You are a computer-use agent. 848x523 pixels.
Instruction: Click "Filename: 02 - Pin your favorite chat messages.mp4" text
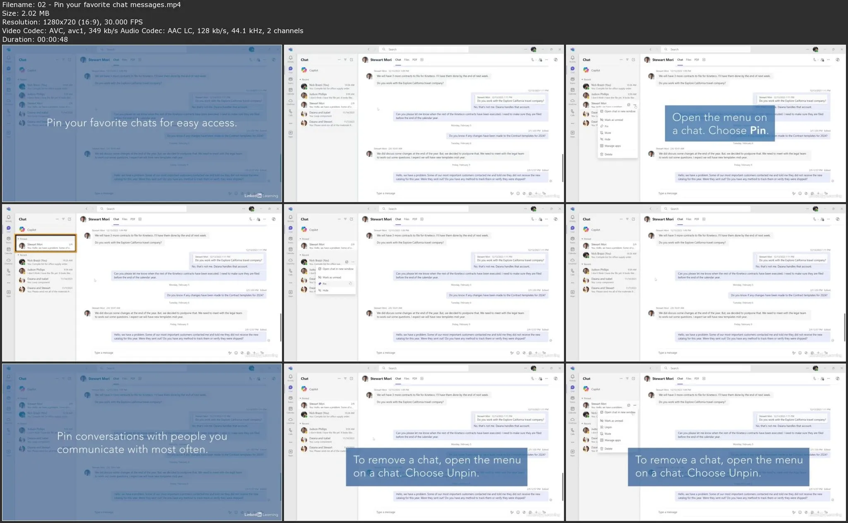[92, 5]
